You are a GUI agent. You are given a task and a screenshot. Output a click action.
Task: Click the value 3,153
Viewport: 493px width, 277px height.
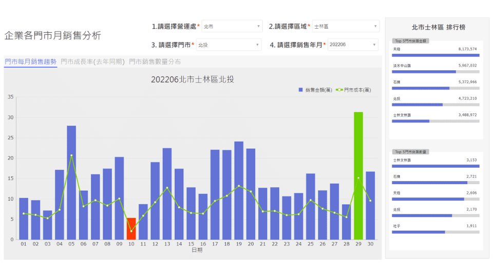click(x=471, y=160)
